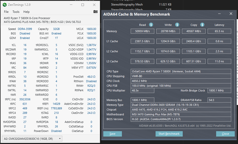
Task: Open the Help menu in ZenTimings
Action: pos(26,12)
